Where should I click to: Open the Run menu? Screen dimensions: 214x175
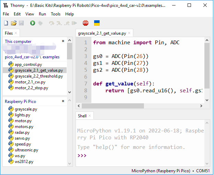(x=42, y=14)
